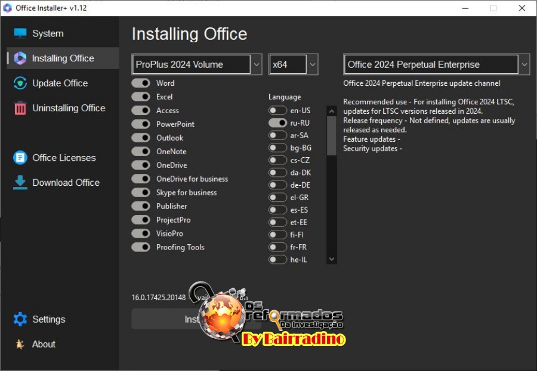Disable the Proofing Tools switch
537x371 pixels.
point(141,247)
